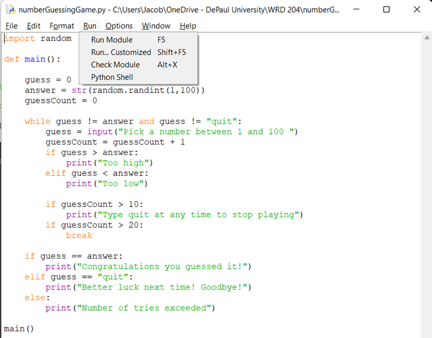Click the 'if guessCount > 20:' line
This screenshot has height=338, width=432.
[x=94, y=225]
